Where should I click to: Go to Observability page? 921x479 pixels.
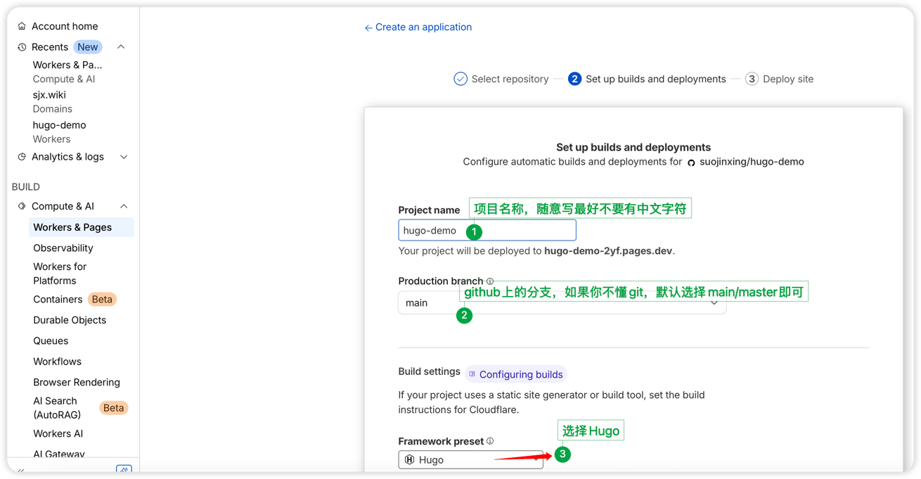(63, 248)
